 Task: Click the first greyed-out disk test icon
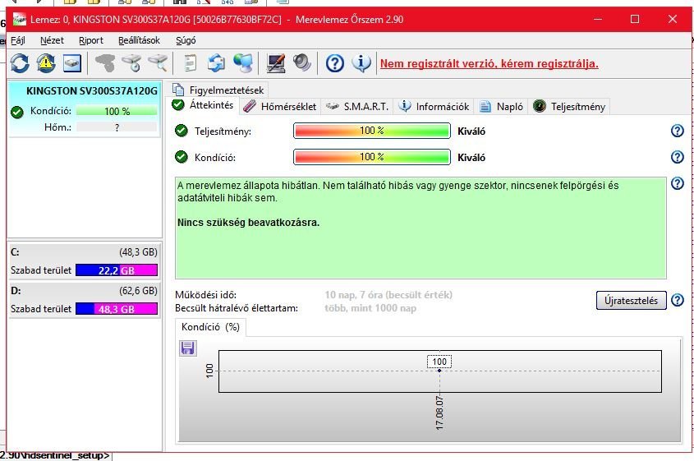(105, 63)
